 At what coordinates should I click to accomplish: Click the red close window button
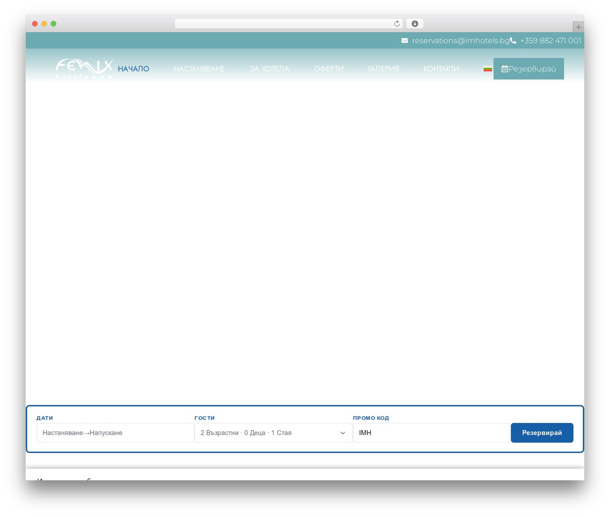35,24
